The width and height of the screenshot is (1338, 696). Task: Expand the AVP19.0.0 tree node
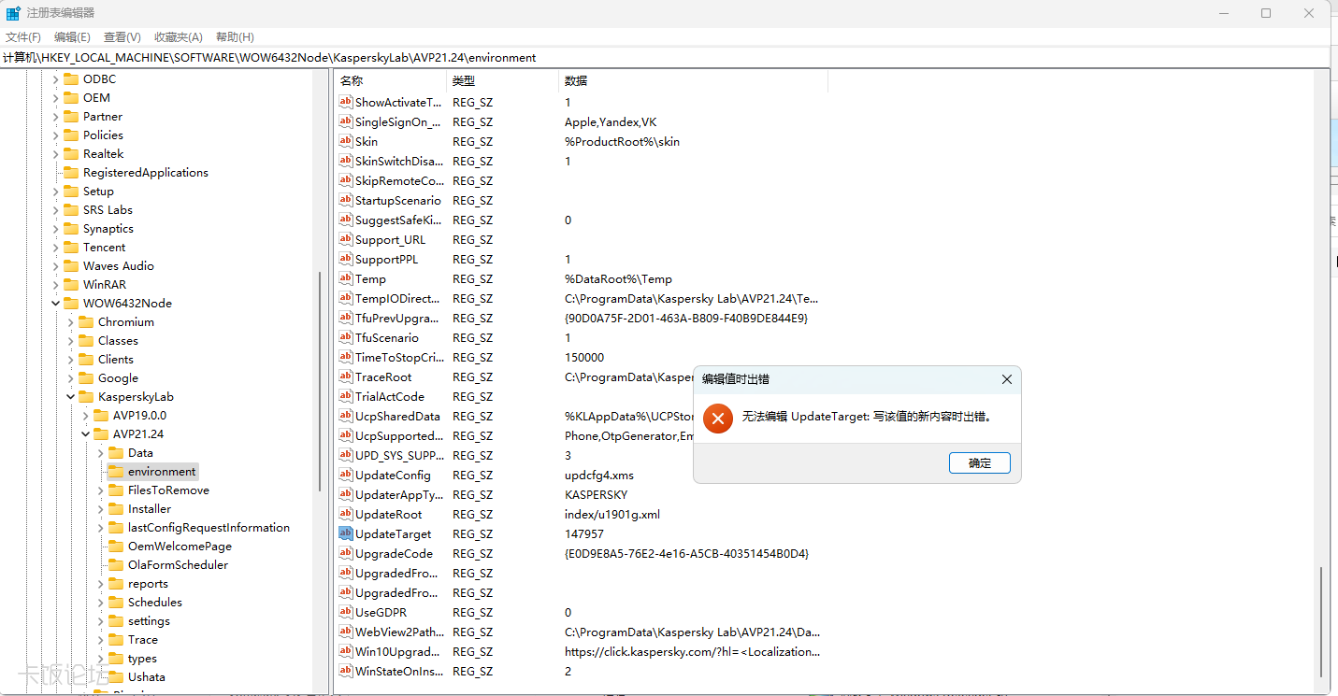pos(86,416)
